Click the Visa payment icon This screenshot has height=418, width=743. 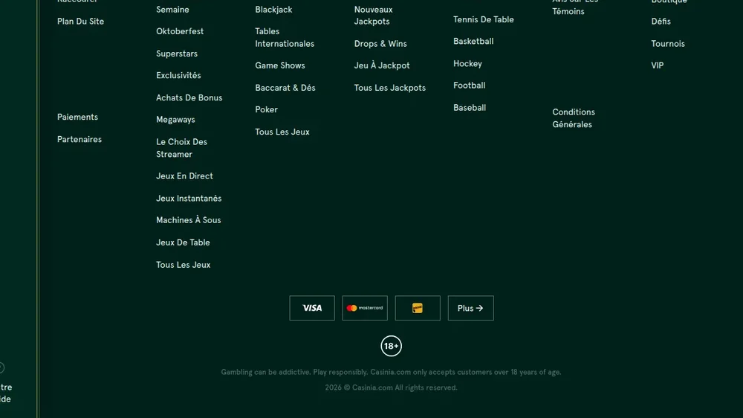point(312,308)
